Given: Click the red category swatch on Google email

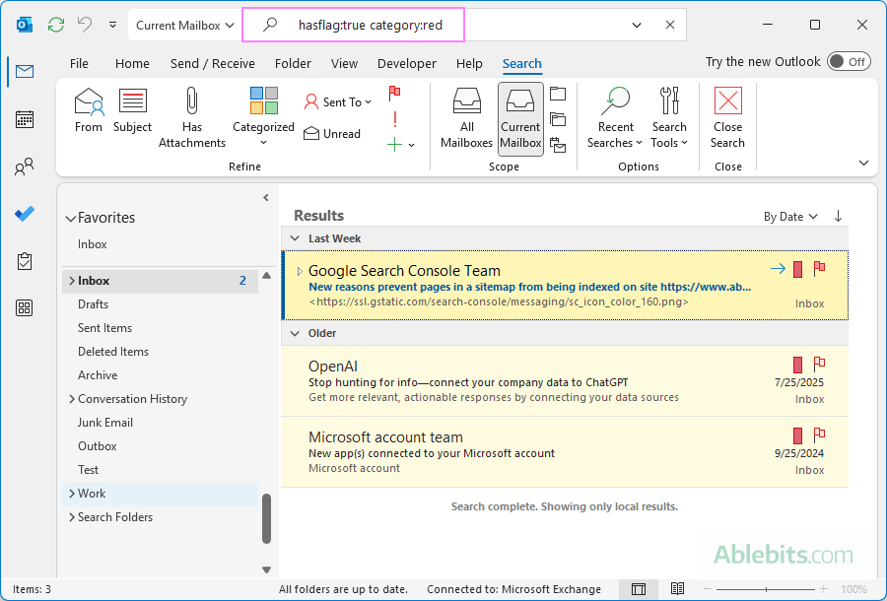Looking at the screenshot, I should pos(798,269).
